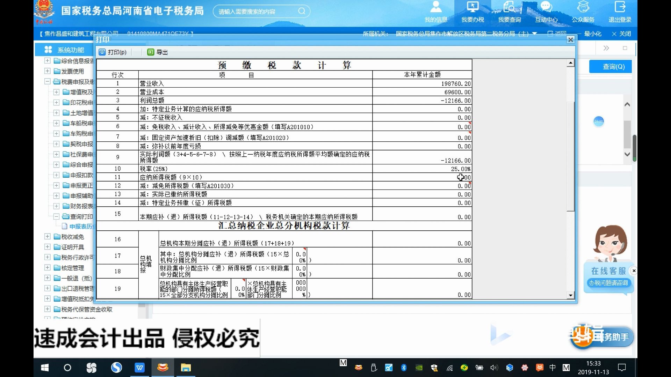Open 我的信息 in top navigation
The image size is (671, 377).
436,12
